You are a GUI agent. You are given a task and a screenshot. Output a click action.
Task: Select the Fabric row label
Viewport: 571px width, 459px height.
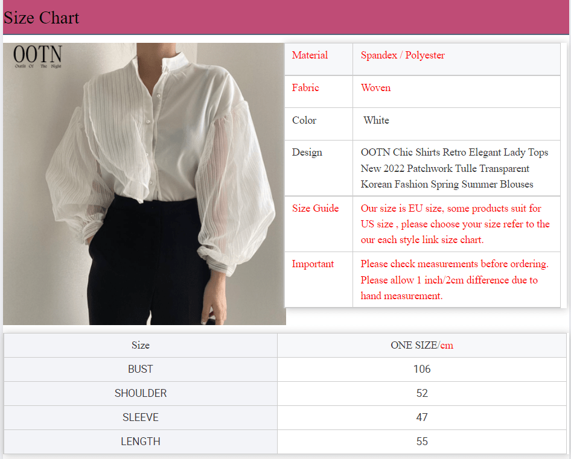coord(305,88)
